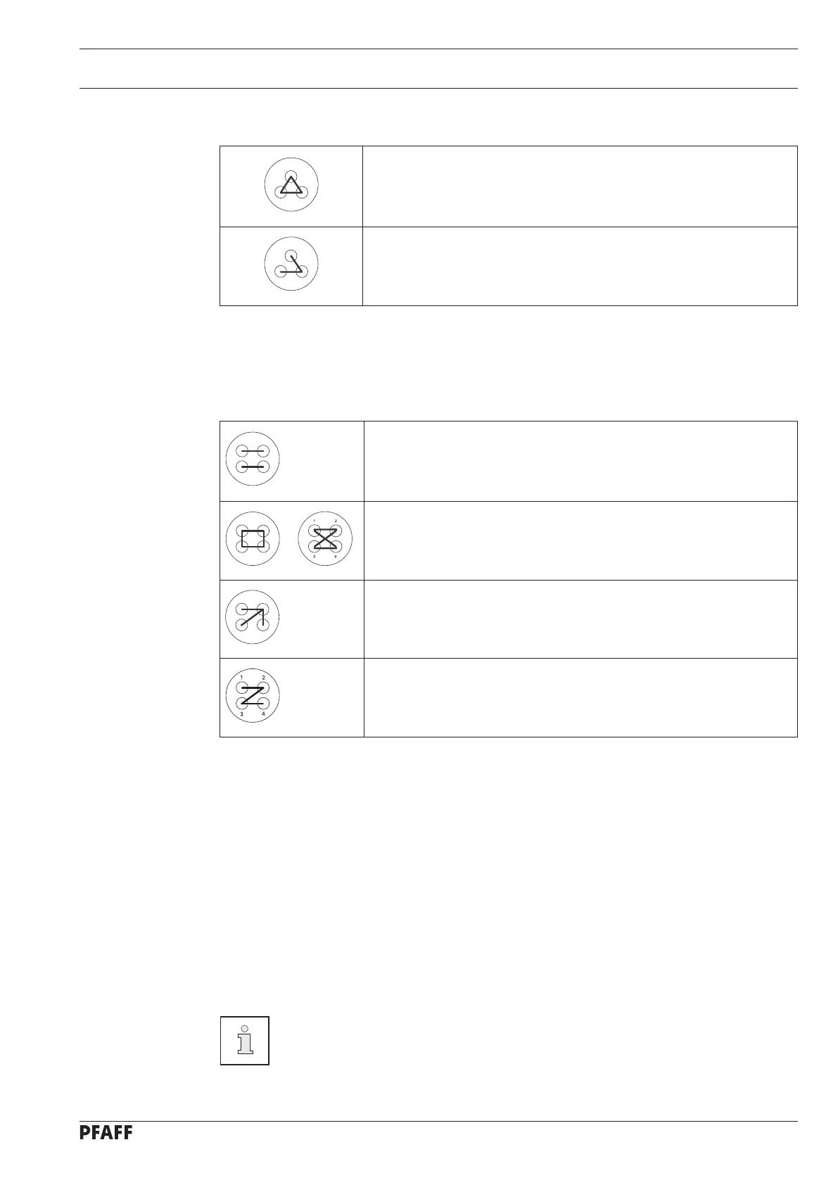Choose the four-hole parallel stitch button icon

coord(253,459)
